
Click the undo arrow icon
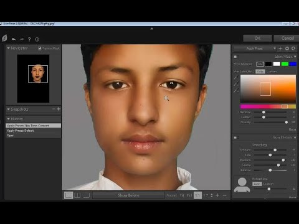pos(14,39)
